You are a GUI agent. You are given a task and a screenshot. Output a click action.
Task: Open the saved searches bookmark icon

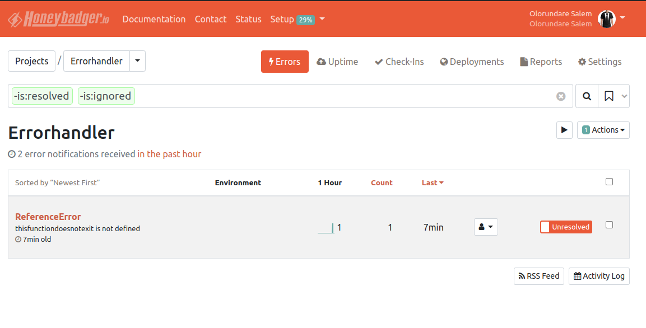(609, 96)
